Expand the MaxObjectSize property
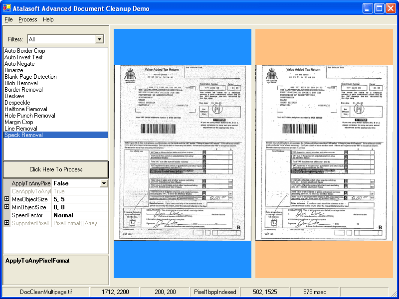This screenshot has height=299, width=399. [7, 199]
